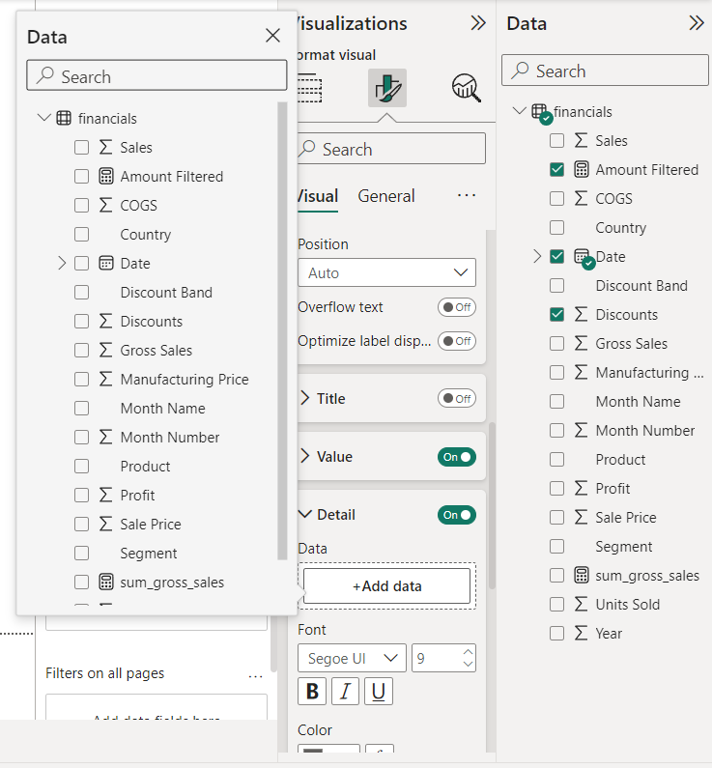712x768 pixels.
Task: Open the Position Auto dropdown
Action: tap(386, 272)
